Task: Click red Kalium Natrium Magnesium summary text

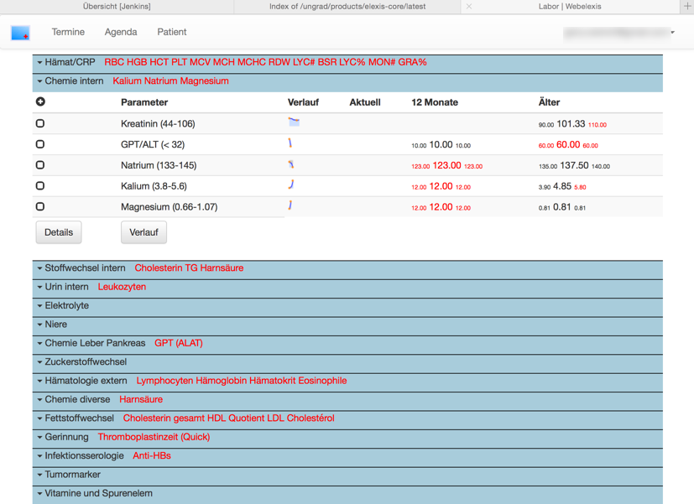Action: [x=171, y=81]
